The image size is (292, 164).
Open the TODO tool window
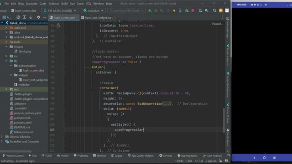click(47, 156)
